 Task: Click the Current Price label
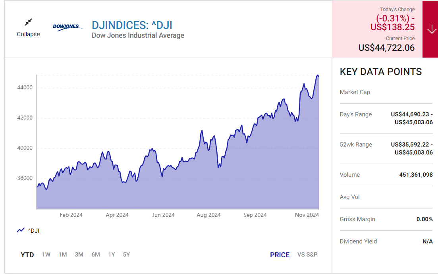coord(400,39)
